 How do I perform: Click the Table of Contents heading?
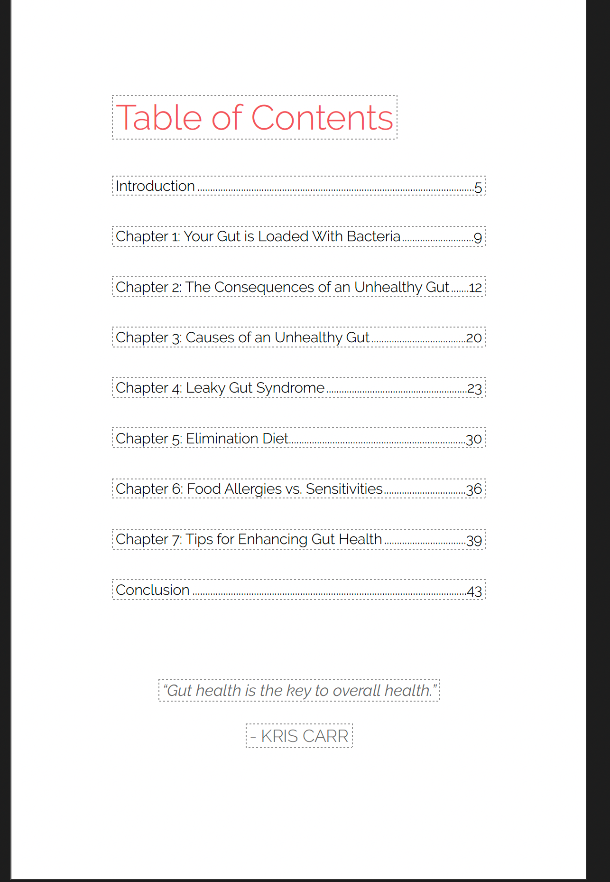tap(254, 118)
